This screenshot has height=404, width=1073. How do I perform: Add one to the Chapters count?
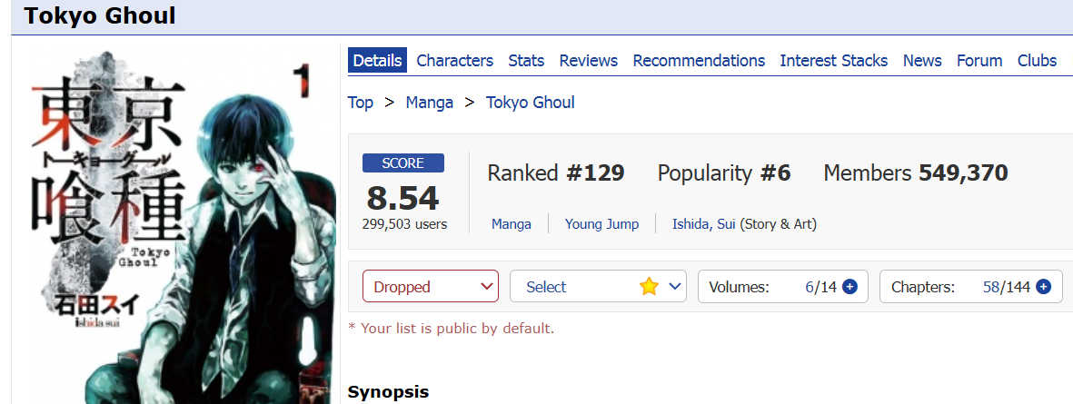(x=1044, y=287)
